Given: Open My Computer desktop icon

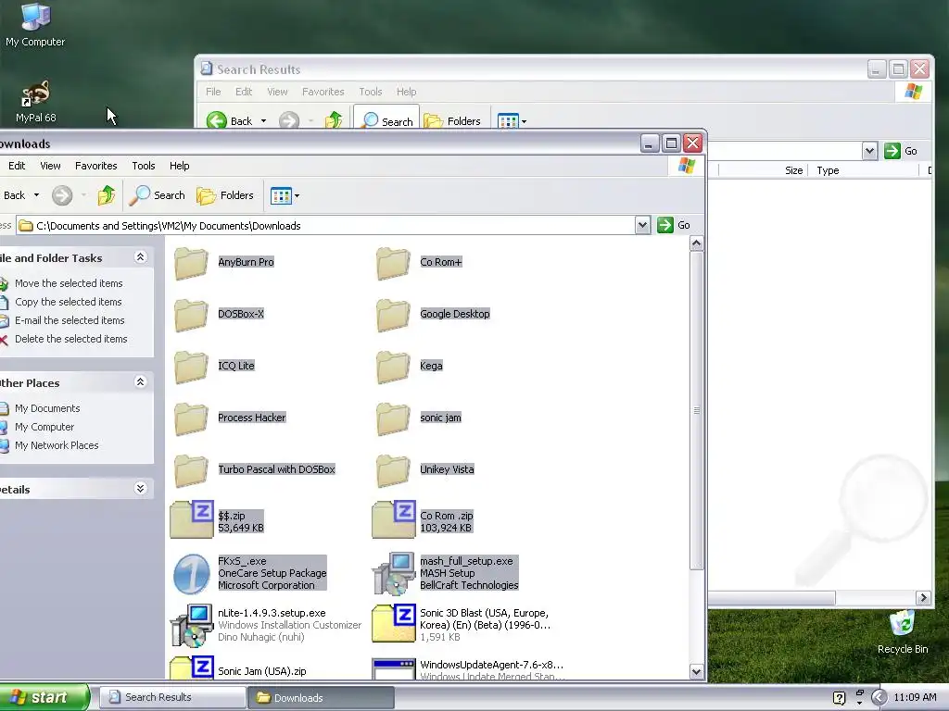Looking at the screenshot, I should pos(35,17).
